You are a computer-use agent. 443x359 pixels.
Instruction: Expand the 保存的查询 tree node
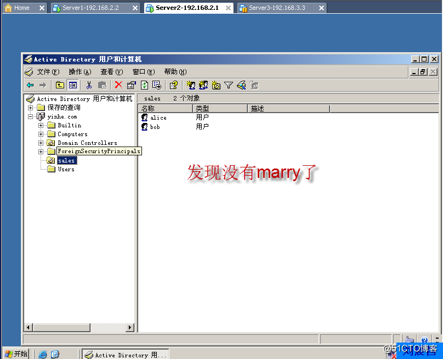(31, 108)
